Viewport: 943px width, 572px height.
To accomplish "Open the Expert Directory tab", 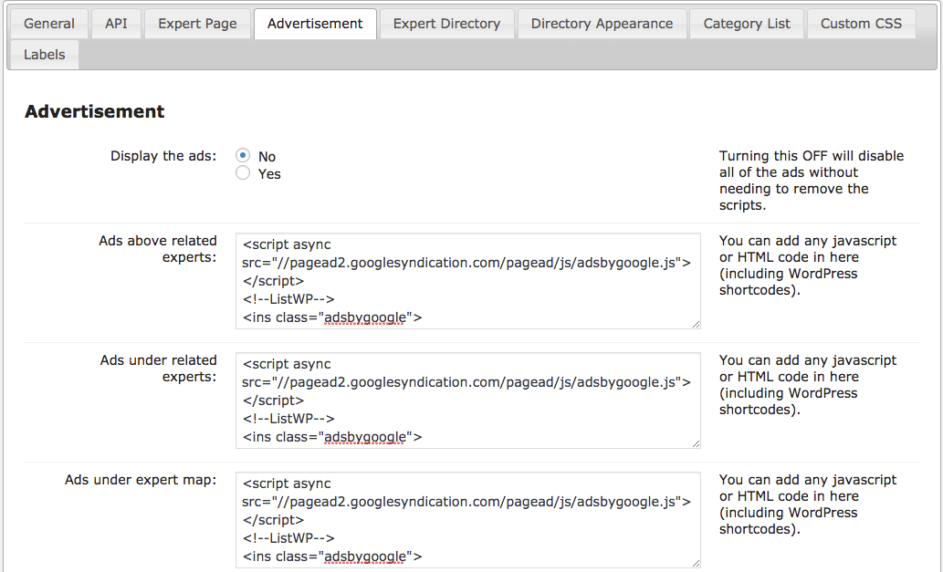I will [x=446, y=24].
